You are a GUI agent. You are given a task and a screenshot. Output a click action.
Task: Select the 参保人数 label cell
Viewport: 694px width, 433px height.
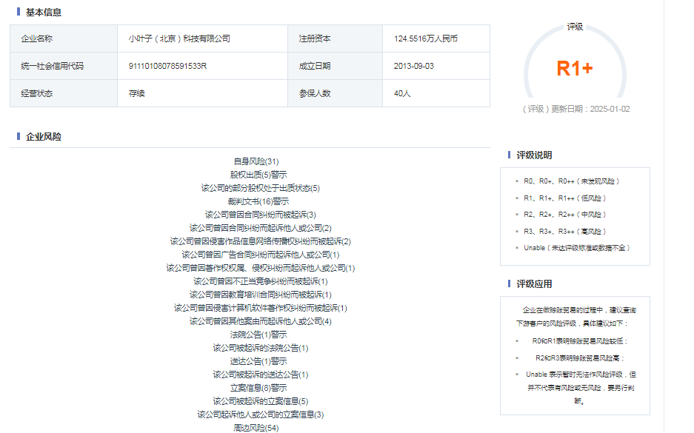pos(335,93)
